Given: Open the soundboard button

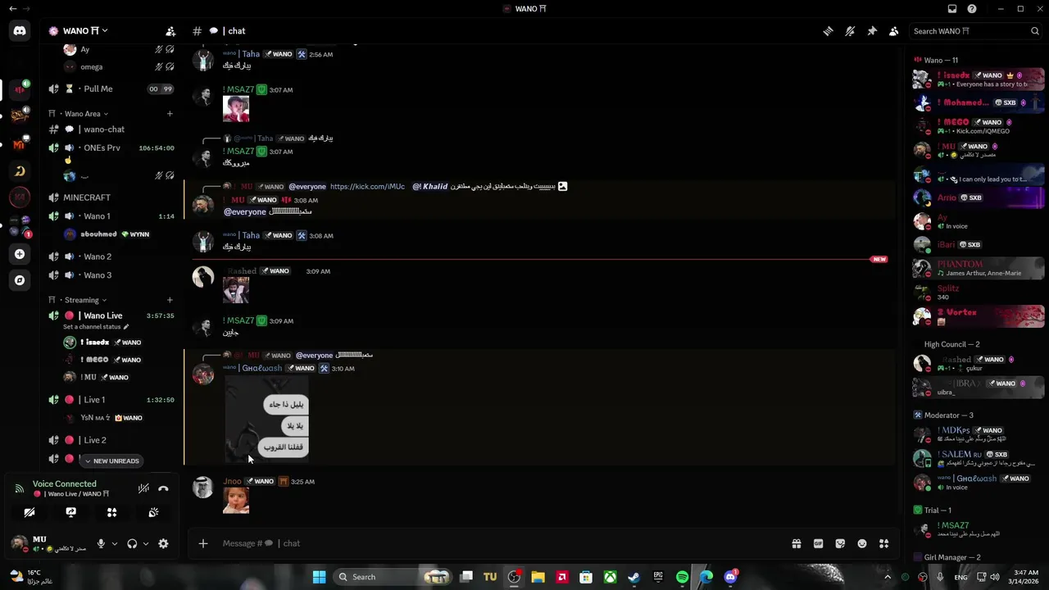Looking at the screenshot, I should (x=153, y=512).
